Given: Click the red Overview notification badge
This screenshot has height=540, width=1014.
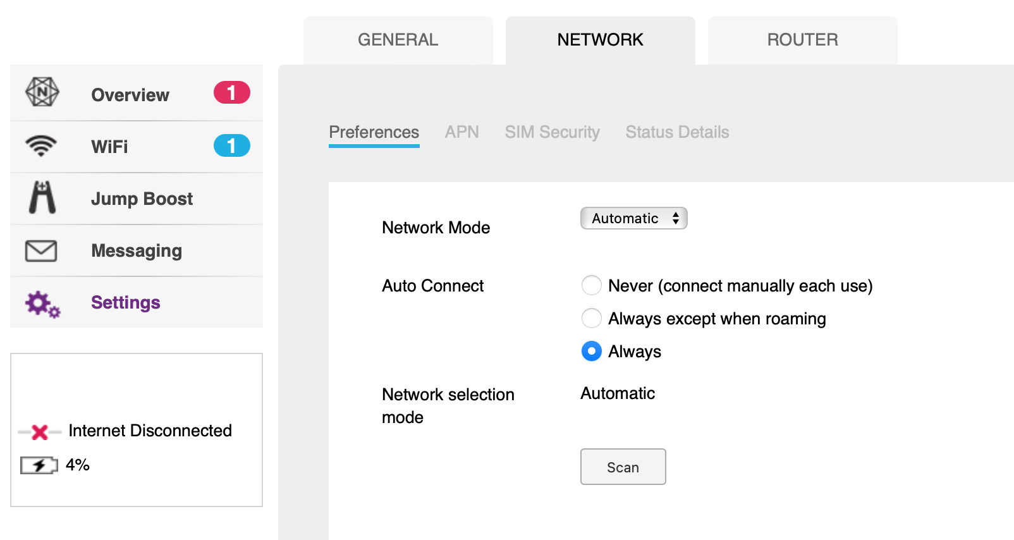Looking at the screenshot, I should click(232, 92).
